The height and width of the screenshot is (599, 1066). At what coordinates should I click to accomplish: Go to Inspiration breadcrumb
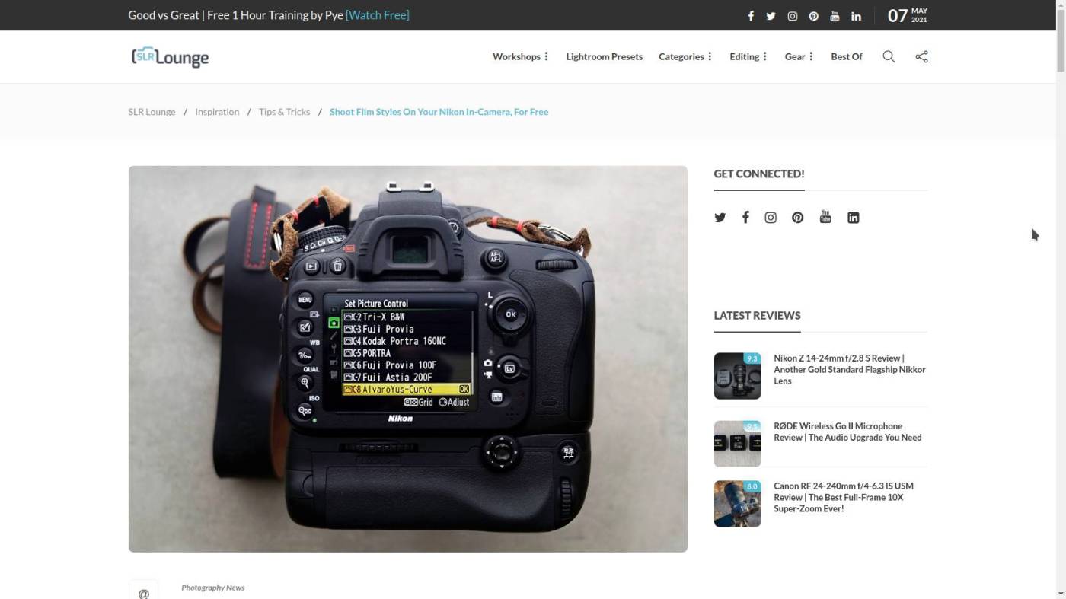point(217,112)
